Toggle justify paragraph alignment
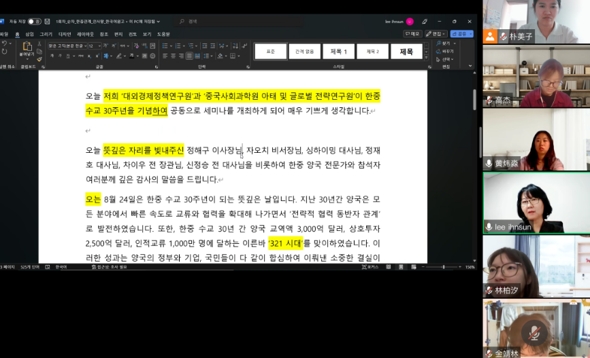The width and height of the screenshot is (590, 358). click(x=187, y=56)
